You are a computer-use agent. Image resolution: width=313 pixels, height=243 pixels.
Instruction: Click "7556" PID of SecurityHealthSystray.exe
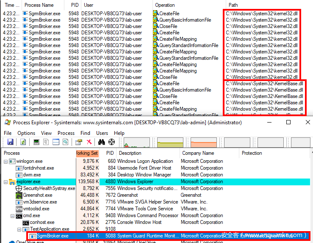click(111, 188)
